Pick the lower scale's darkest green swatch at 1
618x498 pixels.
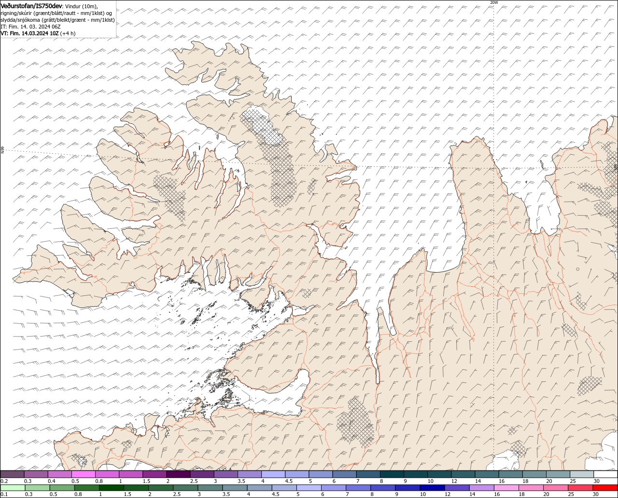(111, 488)
